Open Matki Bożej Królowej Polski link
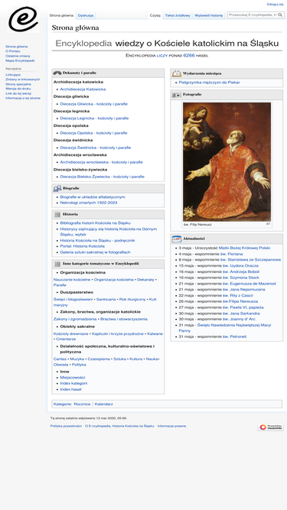 point(244,248)
